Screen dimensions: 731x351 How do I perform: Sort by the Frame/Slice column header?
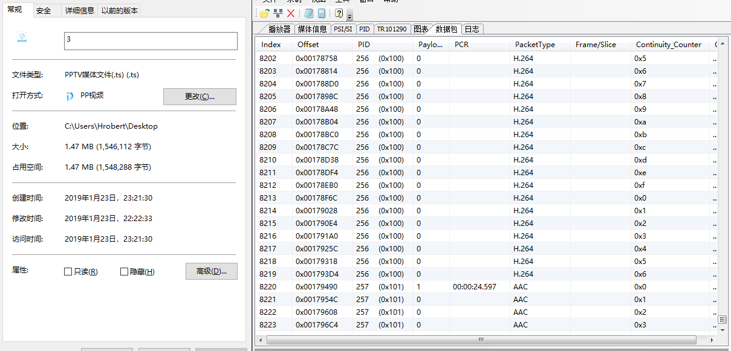(x=600, y=44)
